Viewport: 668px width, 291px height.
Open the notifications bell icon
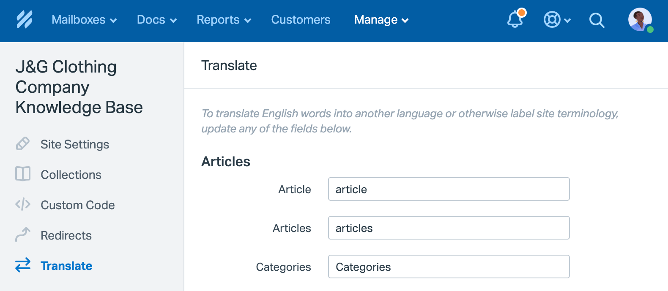[515, 19]
